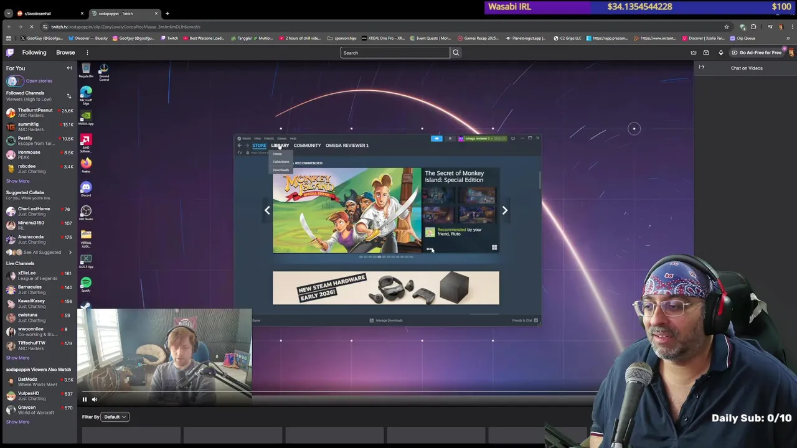Open Discord desktop icon in stream

86,189
